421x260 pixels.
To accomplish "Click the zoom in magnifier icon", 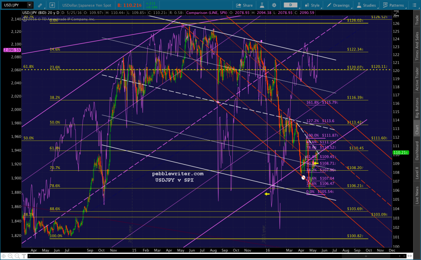I will click(10, 256).
